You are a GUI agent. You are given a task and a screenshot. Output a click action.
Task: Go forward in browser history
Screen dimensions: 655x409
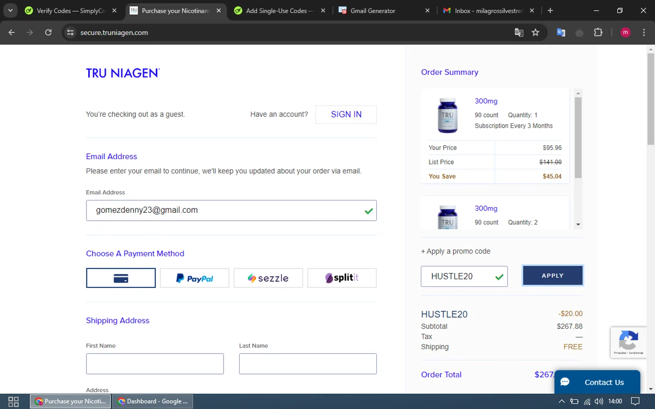pos(30,32)
